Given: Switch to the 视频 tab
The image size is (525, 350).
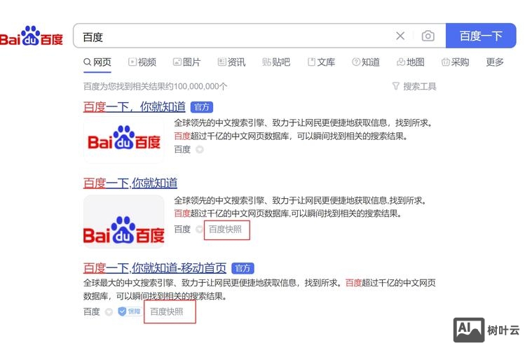Looking at the screenshot, I should (x=142, y=62).
